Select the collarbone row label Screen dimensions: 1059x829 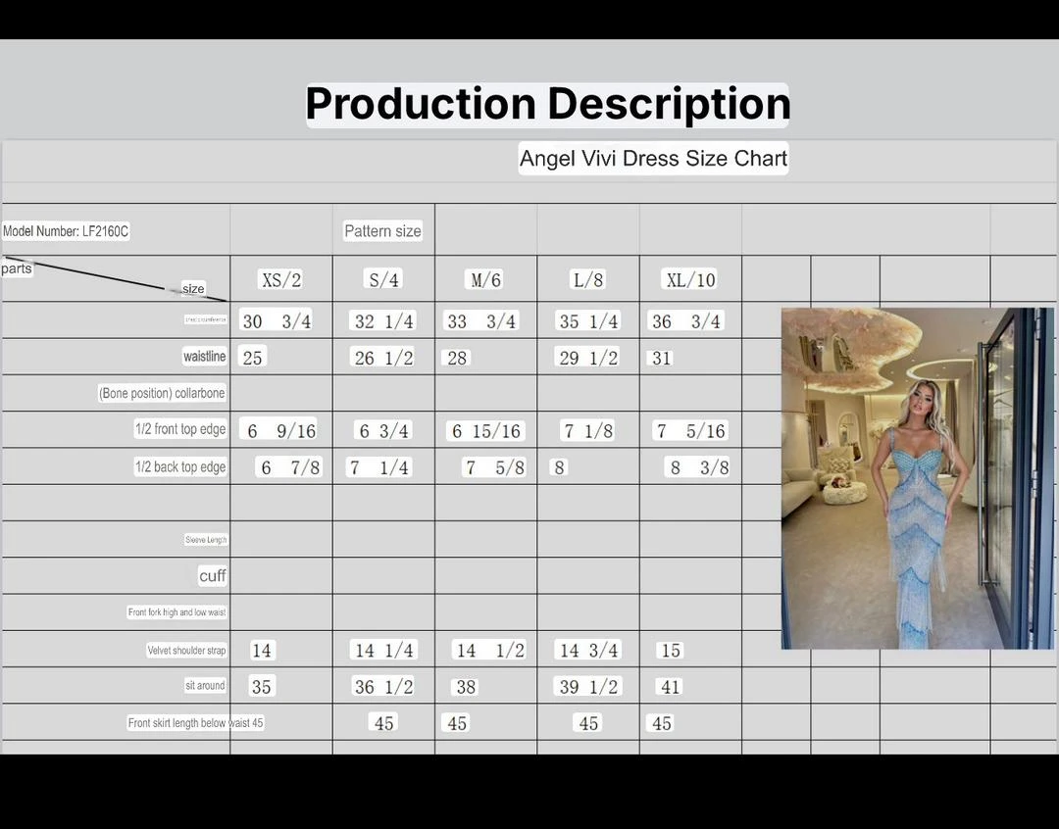(162, 393)
